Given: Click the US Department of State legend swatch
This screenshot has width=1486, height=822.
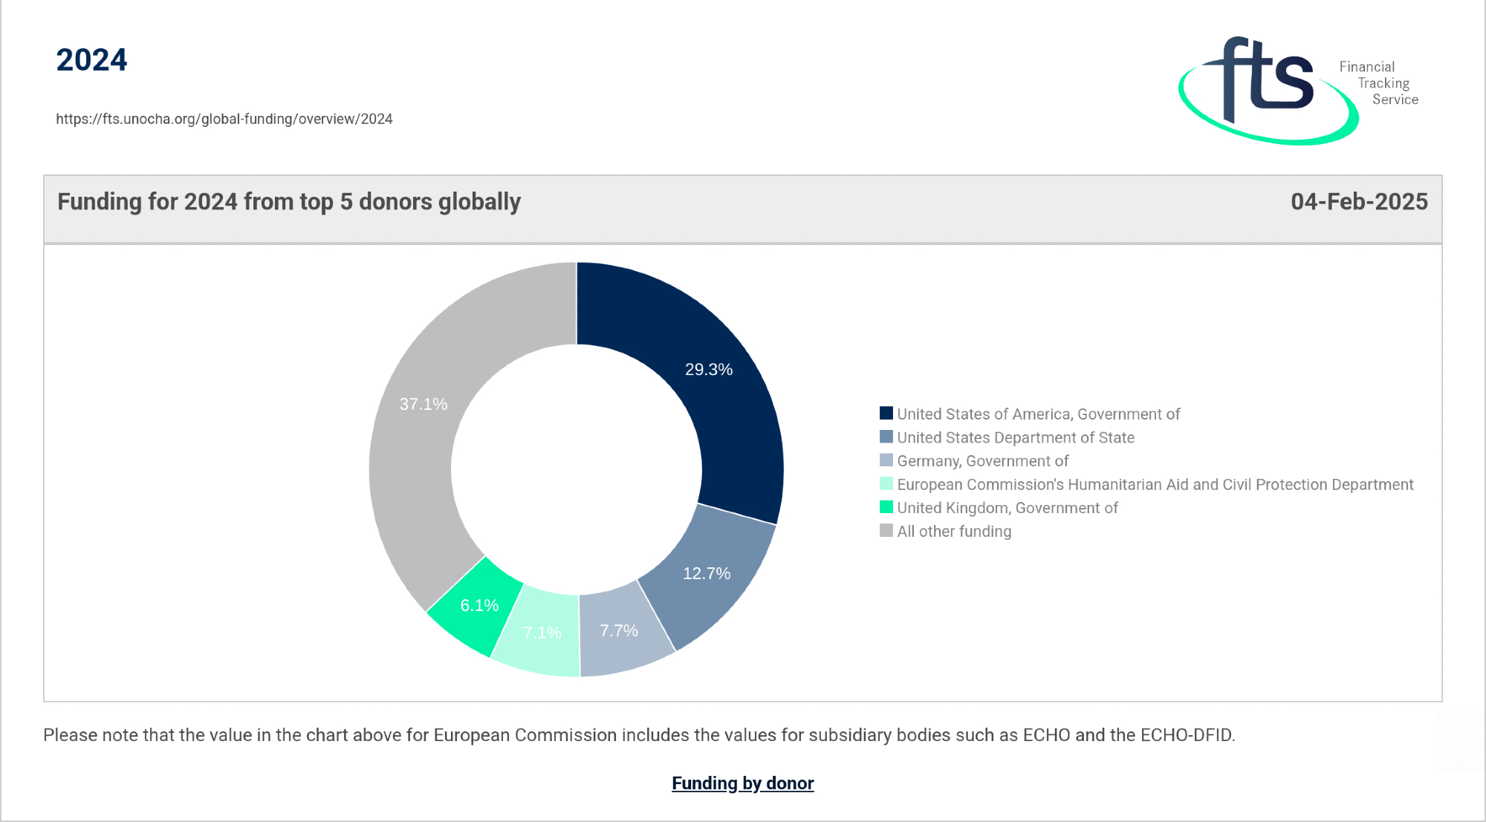Looking at the screenshot, I should [x=886, y=437].
